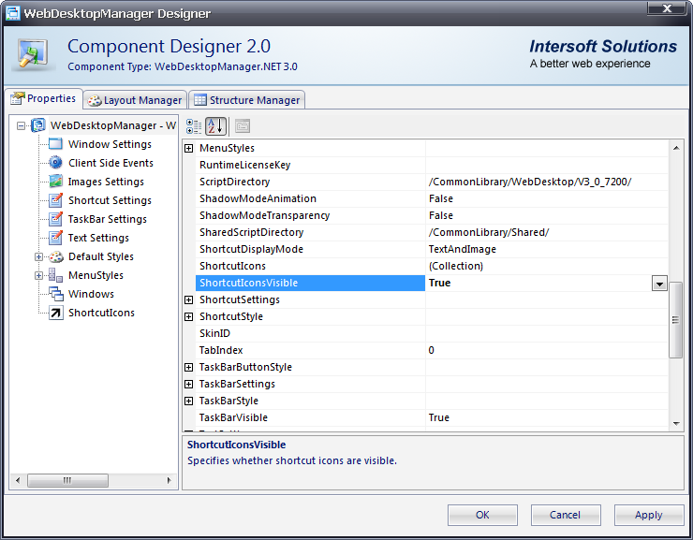Click the Categorized view toolbar icon
693x540 pixels.
[x=194, y=126]
